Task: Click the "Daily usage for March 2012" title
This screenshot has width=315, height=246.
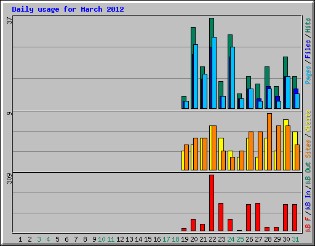Action: 68,9
